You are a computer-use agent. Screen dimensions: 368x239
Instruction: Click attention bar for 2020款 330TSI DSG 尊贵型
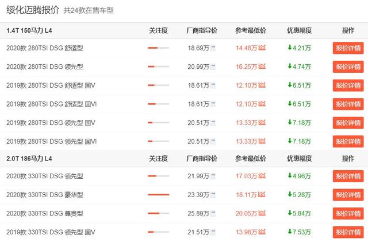click(x=159, y=213)
